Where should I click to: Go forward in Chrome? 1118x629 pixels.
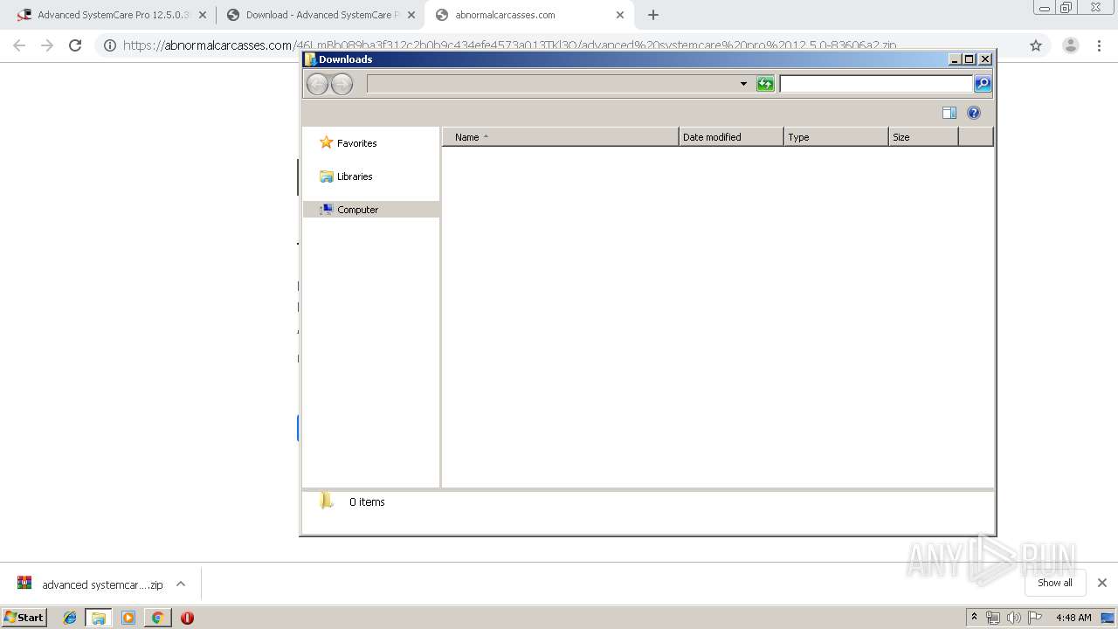47,45
